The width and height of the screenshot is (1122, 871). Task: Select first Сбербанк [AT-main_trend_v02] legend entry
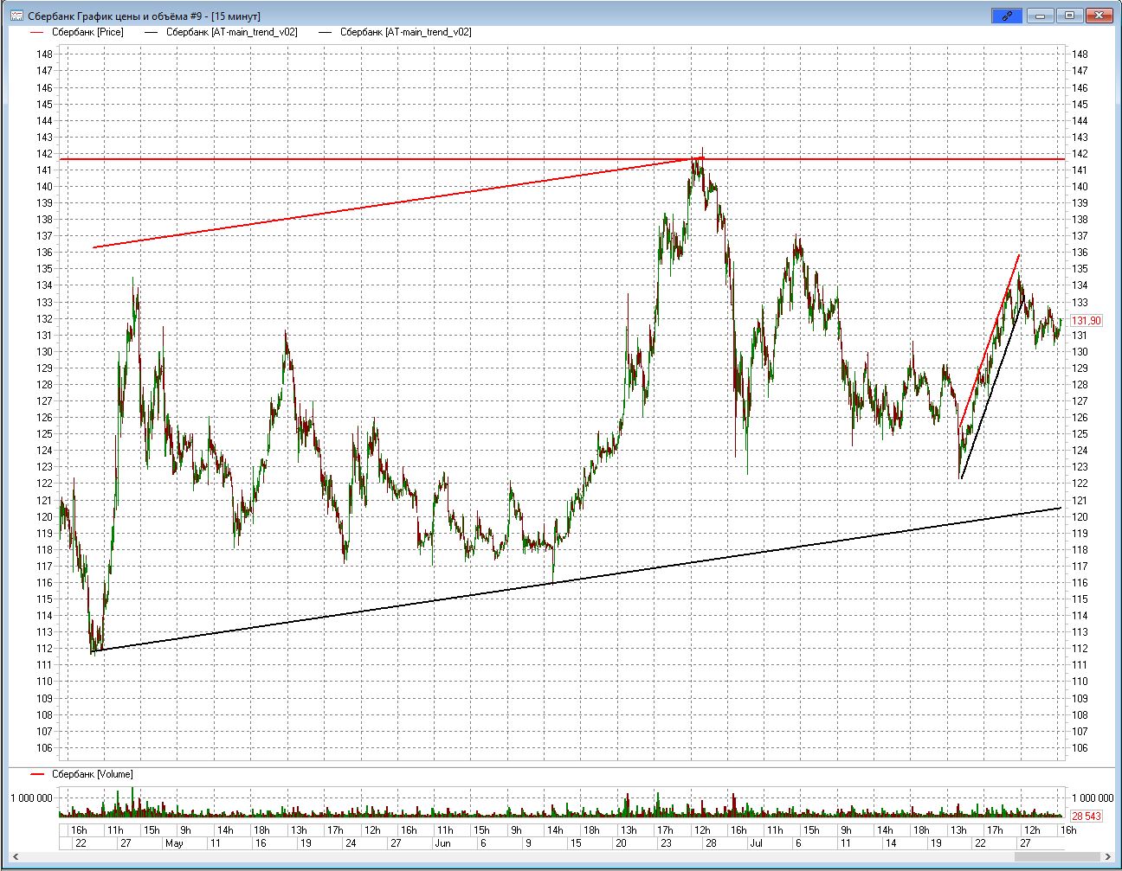click(x=231, y=32)
